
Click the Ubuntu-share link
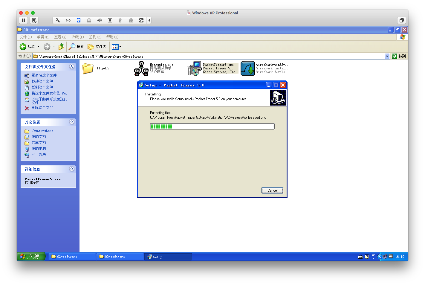42,131
